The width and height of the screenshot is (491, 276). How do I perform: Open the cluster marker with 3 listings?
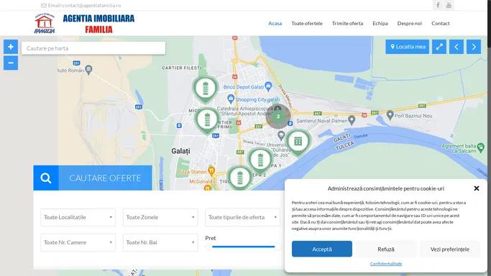coord(278,116)
